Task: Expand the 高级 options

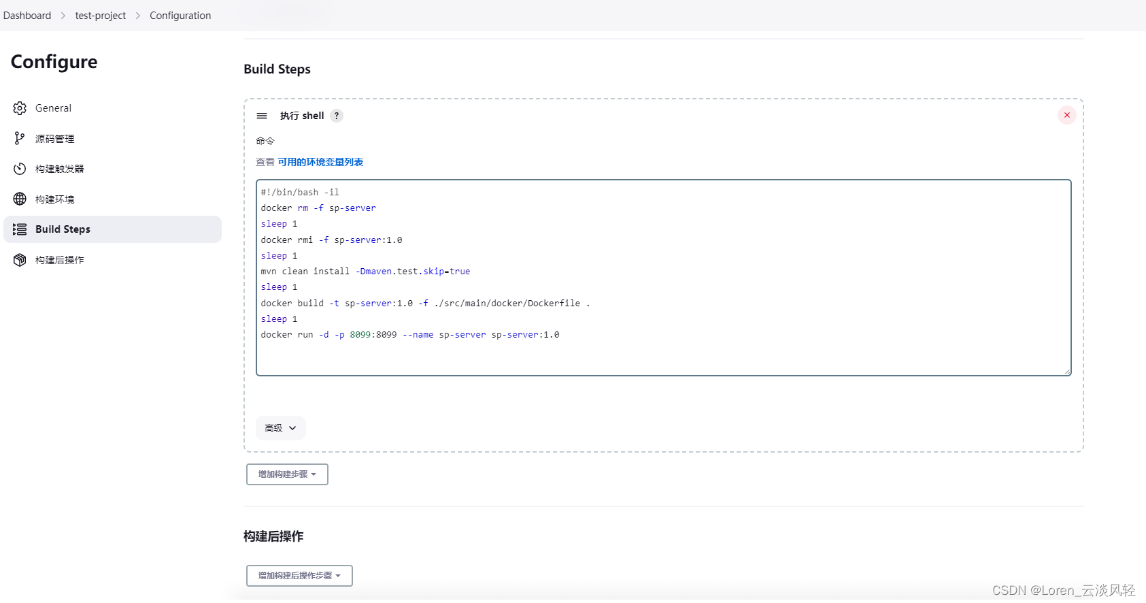Action: [x=281, y=428]
